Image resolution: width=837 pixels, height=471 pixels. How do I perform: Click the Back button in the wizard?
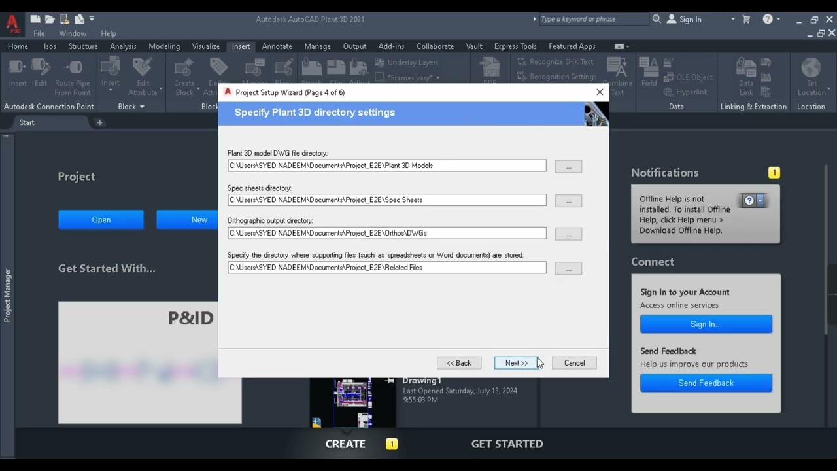[x=459, y=363]
